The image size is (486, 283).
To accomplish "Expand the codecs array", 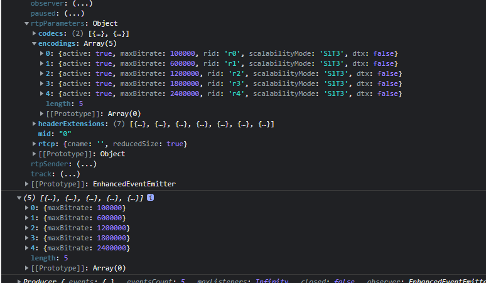I will (34, 33).
